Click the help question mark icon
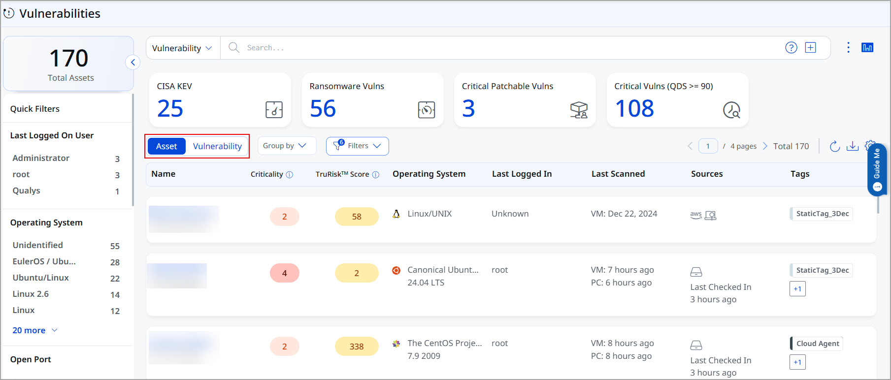The image size is (891, 380). [x=791, y=48]
